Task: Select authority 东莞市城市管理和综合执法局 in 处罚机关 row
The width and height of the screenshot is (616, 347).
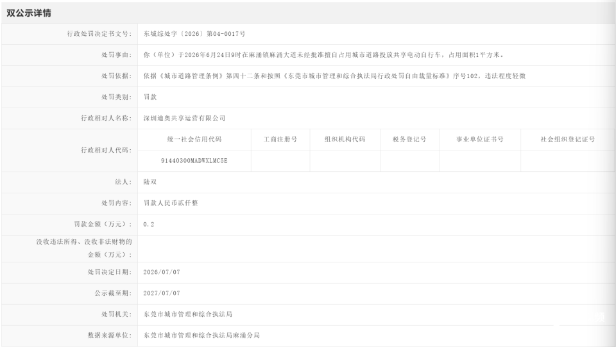Action: click(188, 314)
